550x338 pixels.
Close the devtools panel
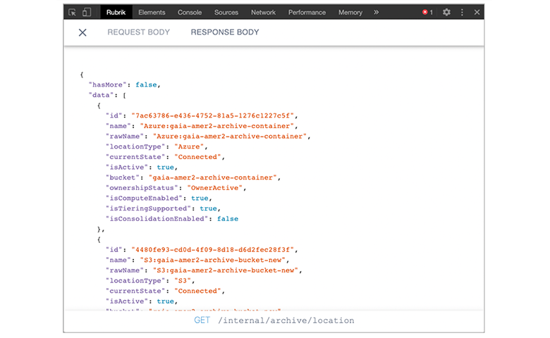coord(477,12)
